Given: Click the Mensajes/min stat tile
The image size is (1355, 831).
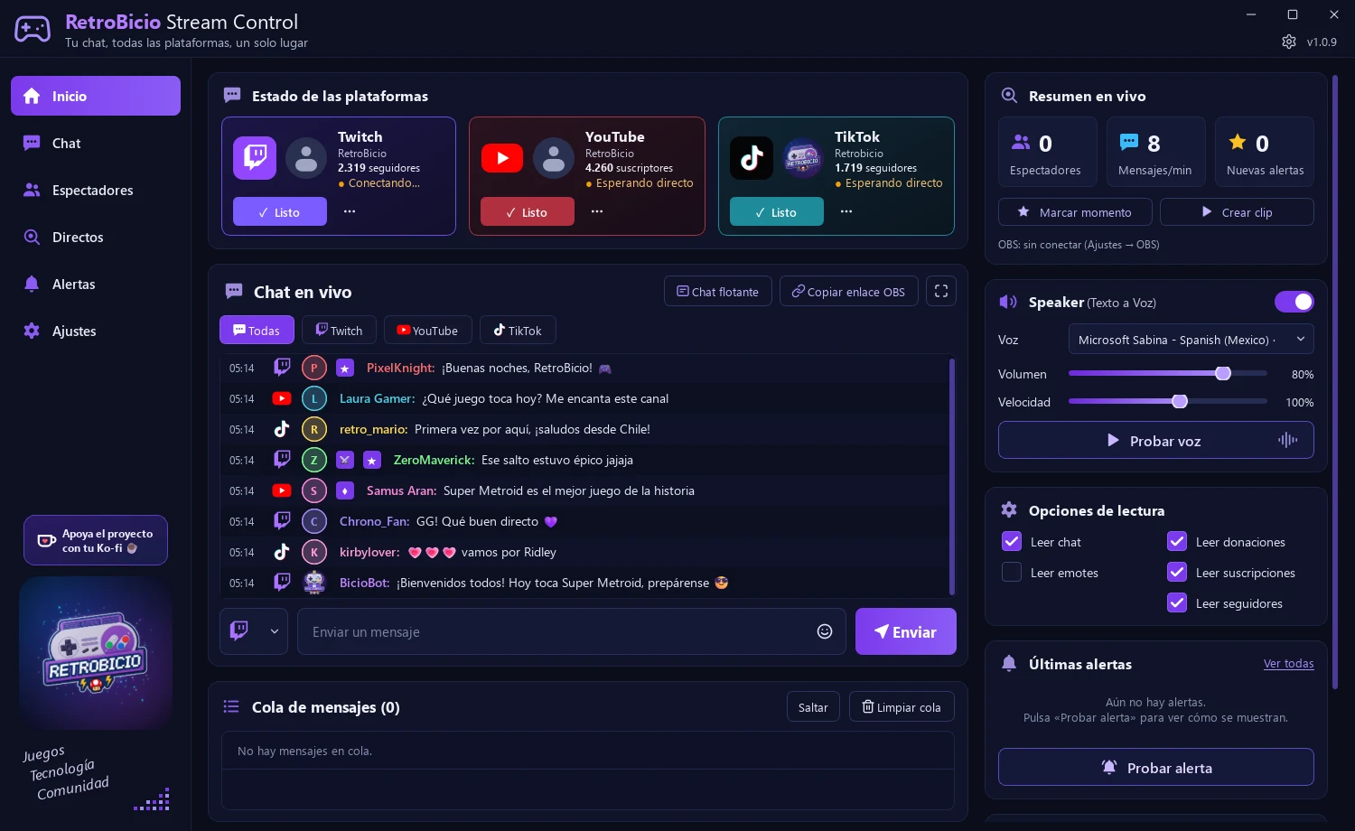Looking at the screenshot, I should (x=1155, y=152).
